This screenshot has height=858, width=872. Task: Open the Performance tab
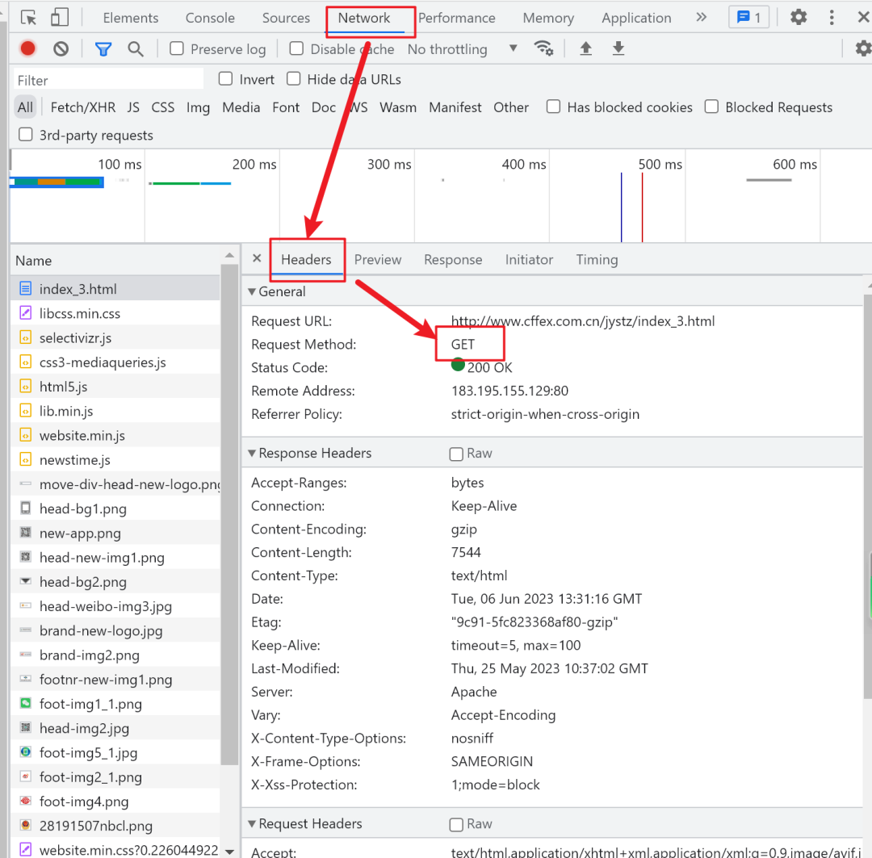tap(456, 18)
